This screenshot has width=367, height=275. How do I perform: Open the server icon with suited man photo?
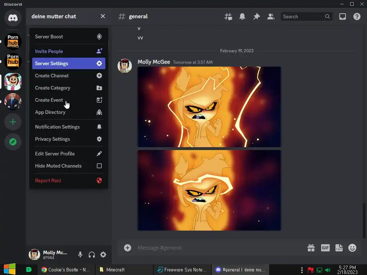13,101
